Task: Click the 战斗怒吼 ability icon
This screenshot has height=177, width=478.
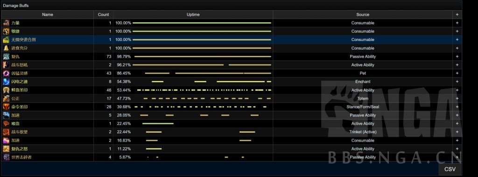Action: 6,65
